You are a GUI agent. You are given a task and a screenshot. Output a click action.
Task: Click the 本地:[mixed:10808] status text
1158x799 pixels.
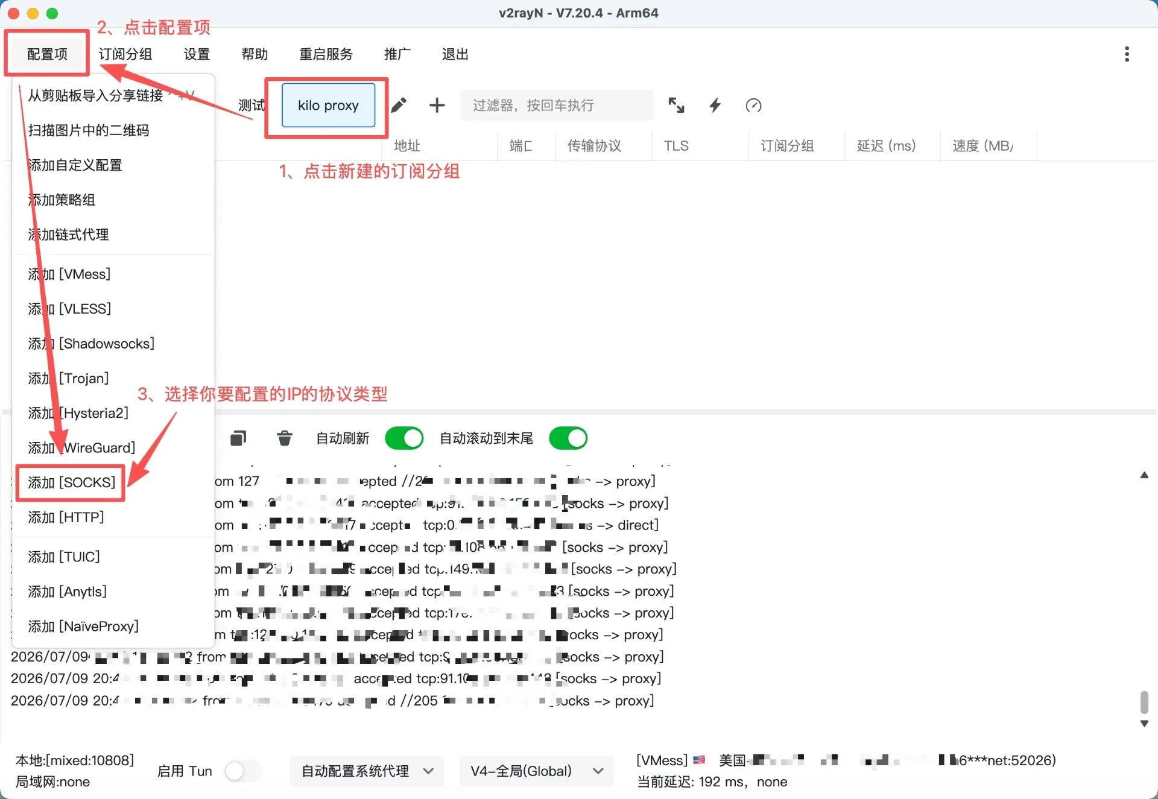pyautogui.click(x=75, y=760)
